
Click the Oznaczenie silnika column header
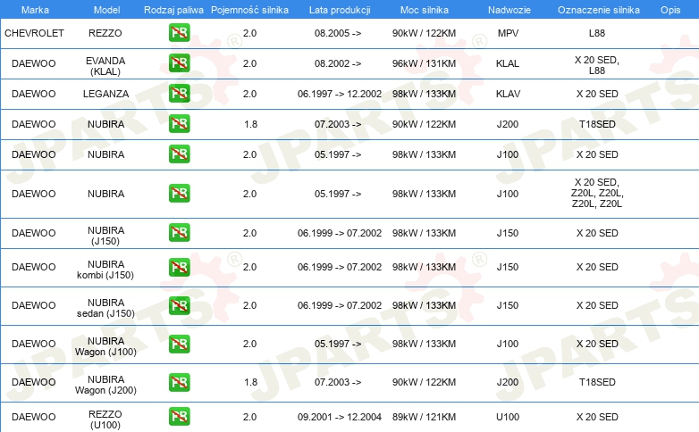(x=599, y=10)
